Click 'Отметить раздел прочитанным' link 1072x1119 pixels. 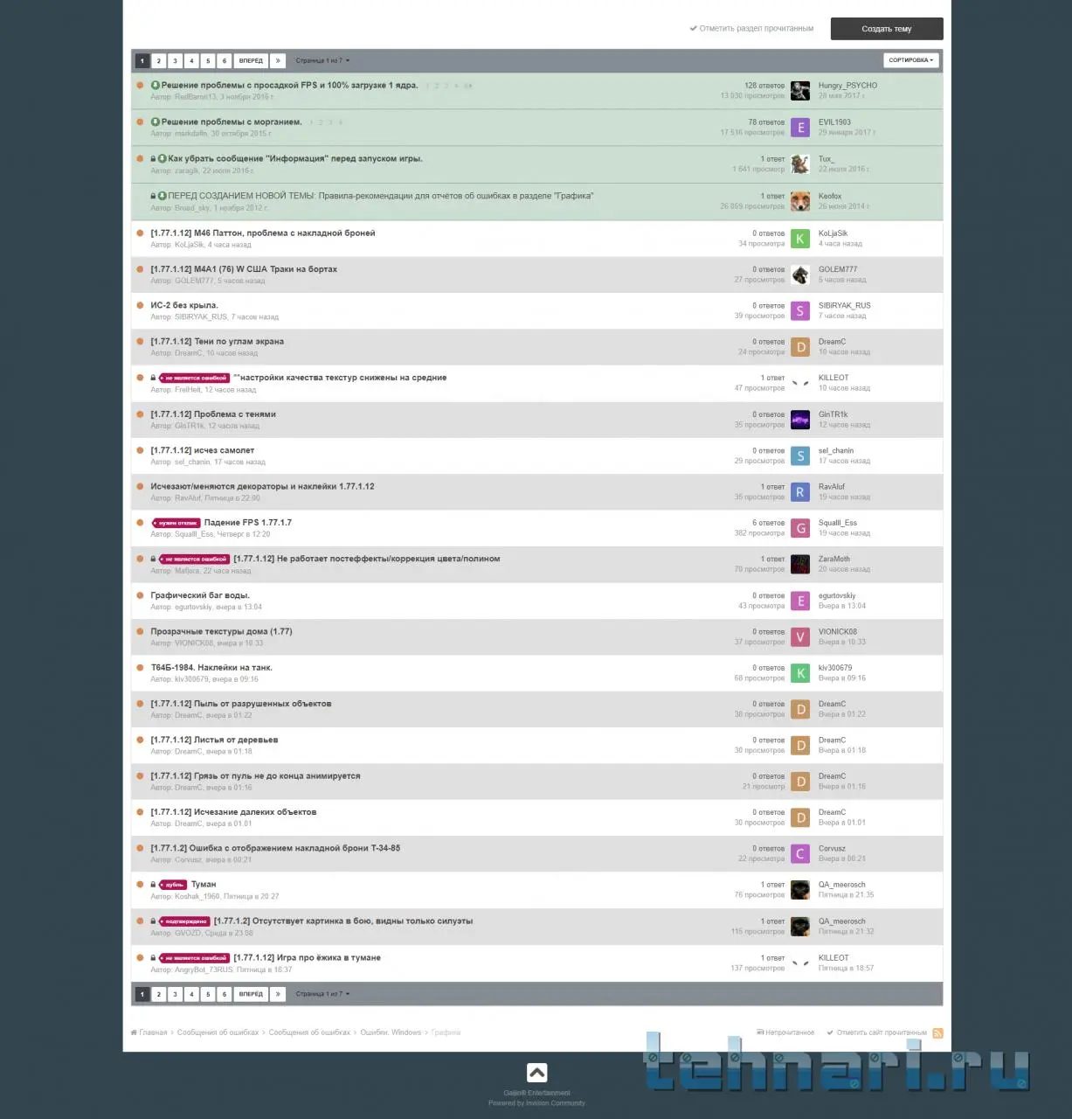coord(751,29)
